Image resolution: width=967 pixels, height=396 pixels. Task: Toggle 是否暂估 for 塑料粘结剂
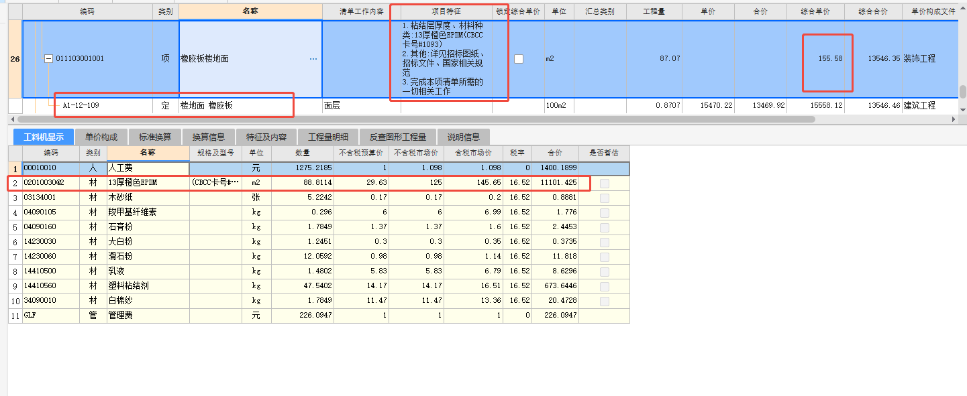point(605,286)
